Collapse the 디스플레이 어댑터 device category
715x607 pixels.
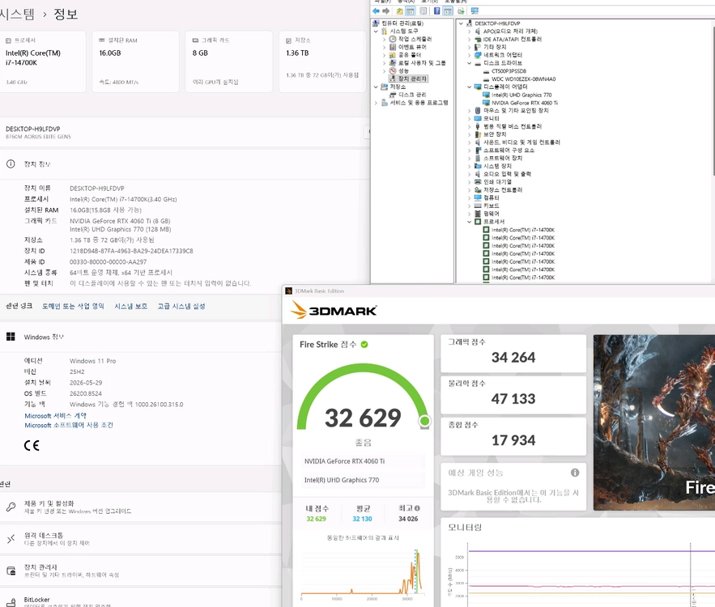tap(469, 87)
